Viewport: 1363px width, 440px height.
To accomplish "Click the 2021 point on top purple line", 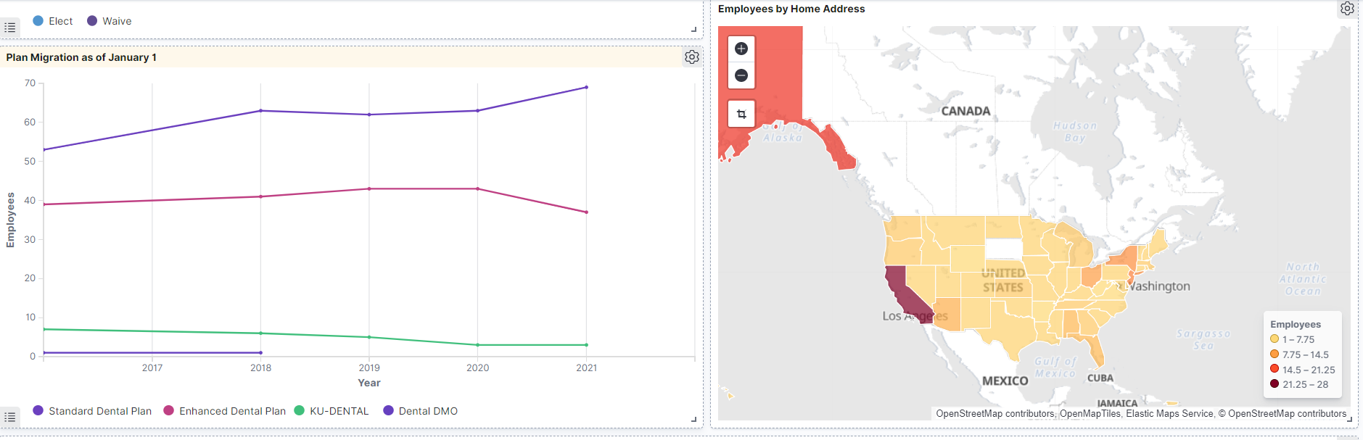I will click(586, 88).
